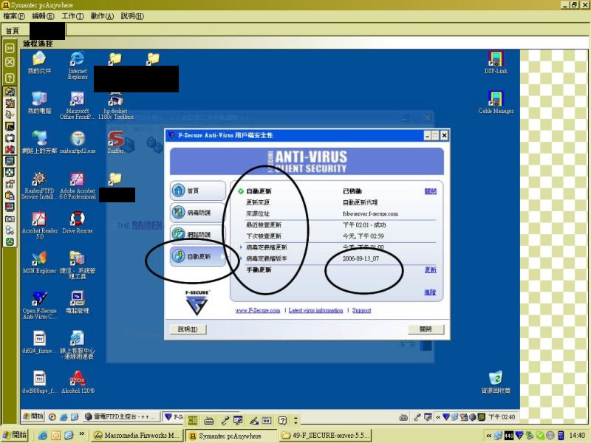Select the 2006-09-13_07 definition version text
Image resolution: width=591 pixels, height=443 pixels.
tap(361, 259)
